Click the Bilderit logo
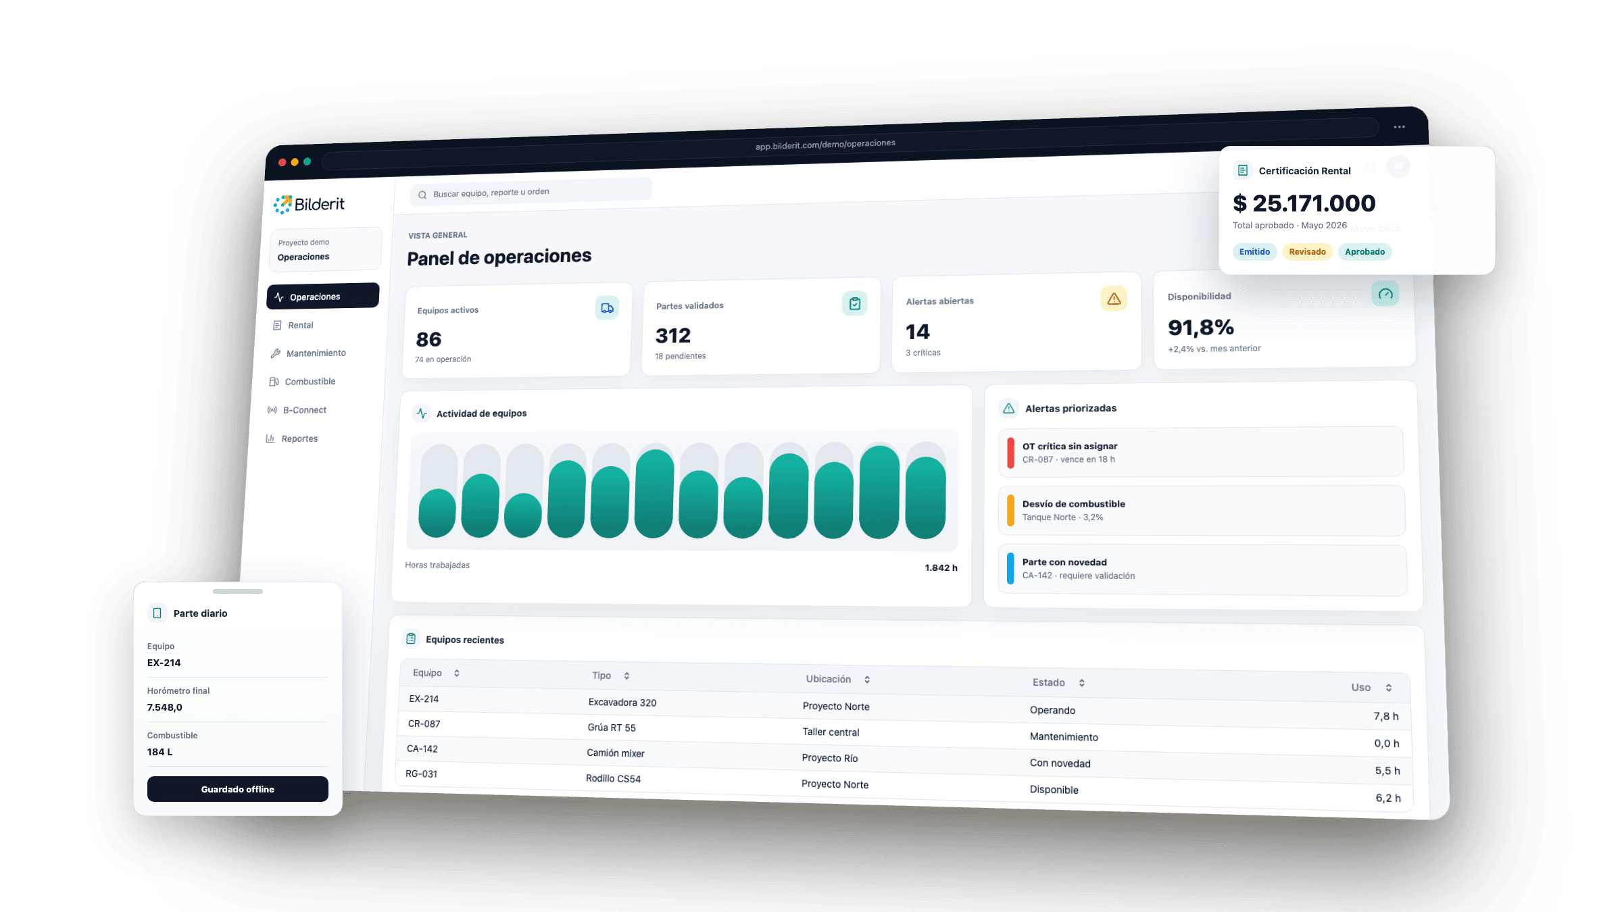 (x=310, y=204)
